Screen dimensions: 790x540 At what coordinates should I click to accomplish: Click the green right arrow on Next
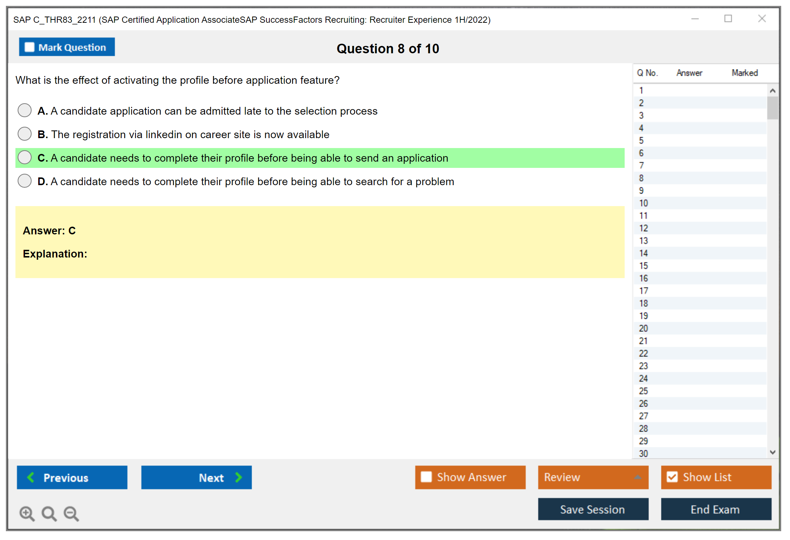(x=239, y=478)
